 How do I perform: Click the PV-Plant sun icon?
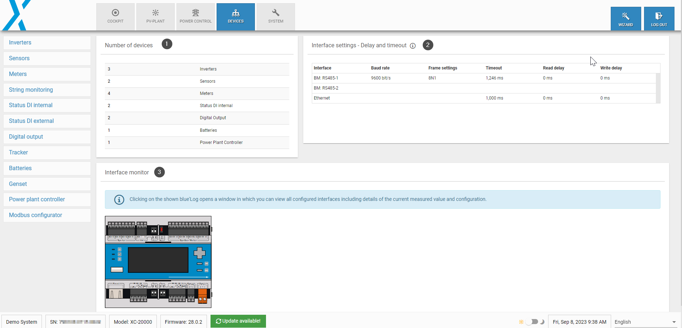[x=155, y=13]
